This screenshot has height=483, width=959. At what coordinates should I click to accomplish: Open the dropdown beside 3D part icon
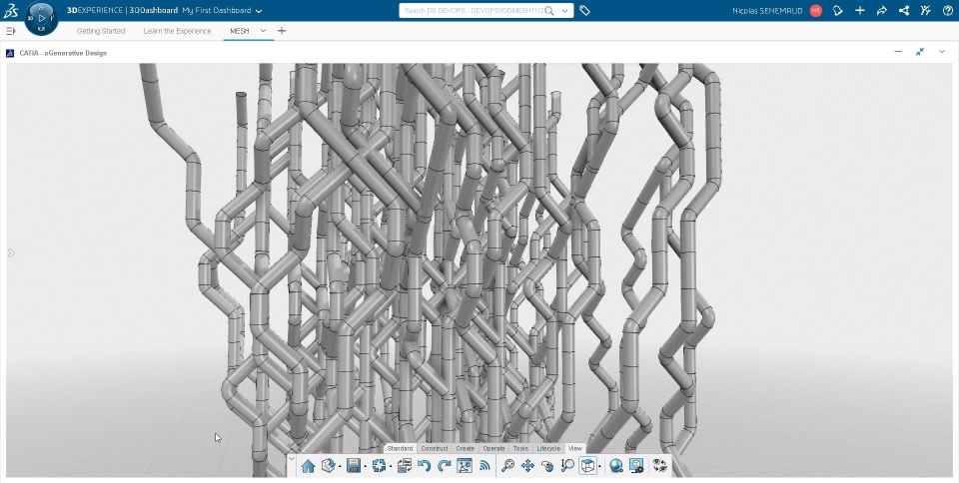pos(340,467)
